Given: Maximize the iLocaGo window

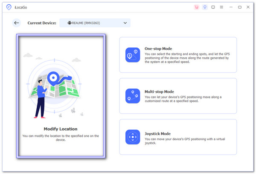Looking at the screenshot, I should 240,7.
